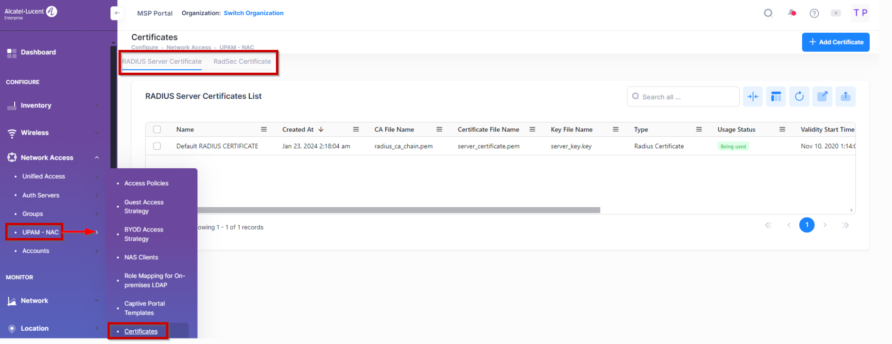Open Guest Access Strategy menu item

[144, 207]
